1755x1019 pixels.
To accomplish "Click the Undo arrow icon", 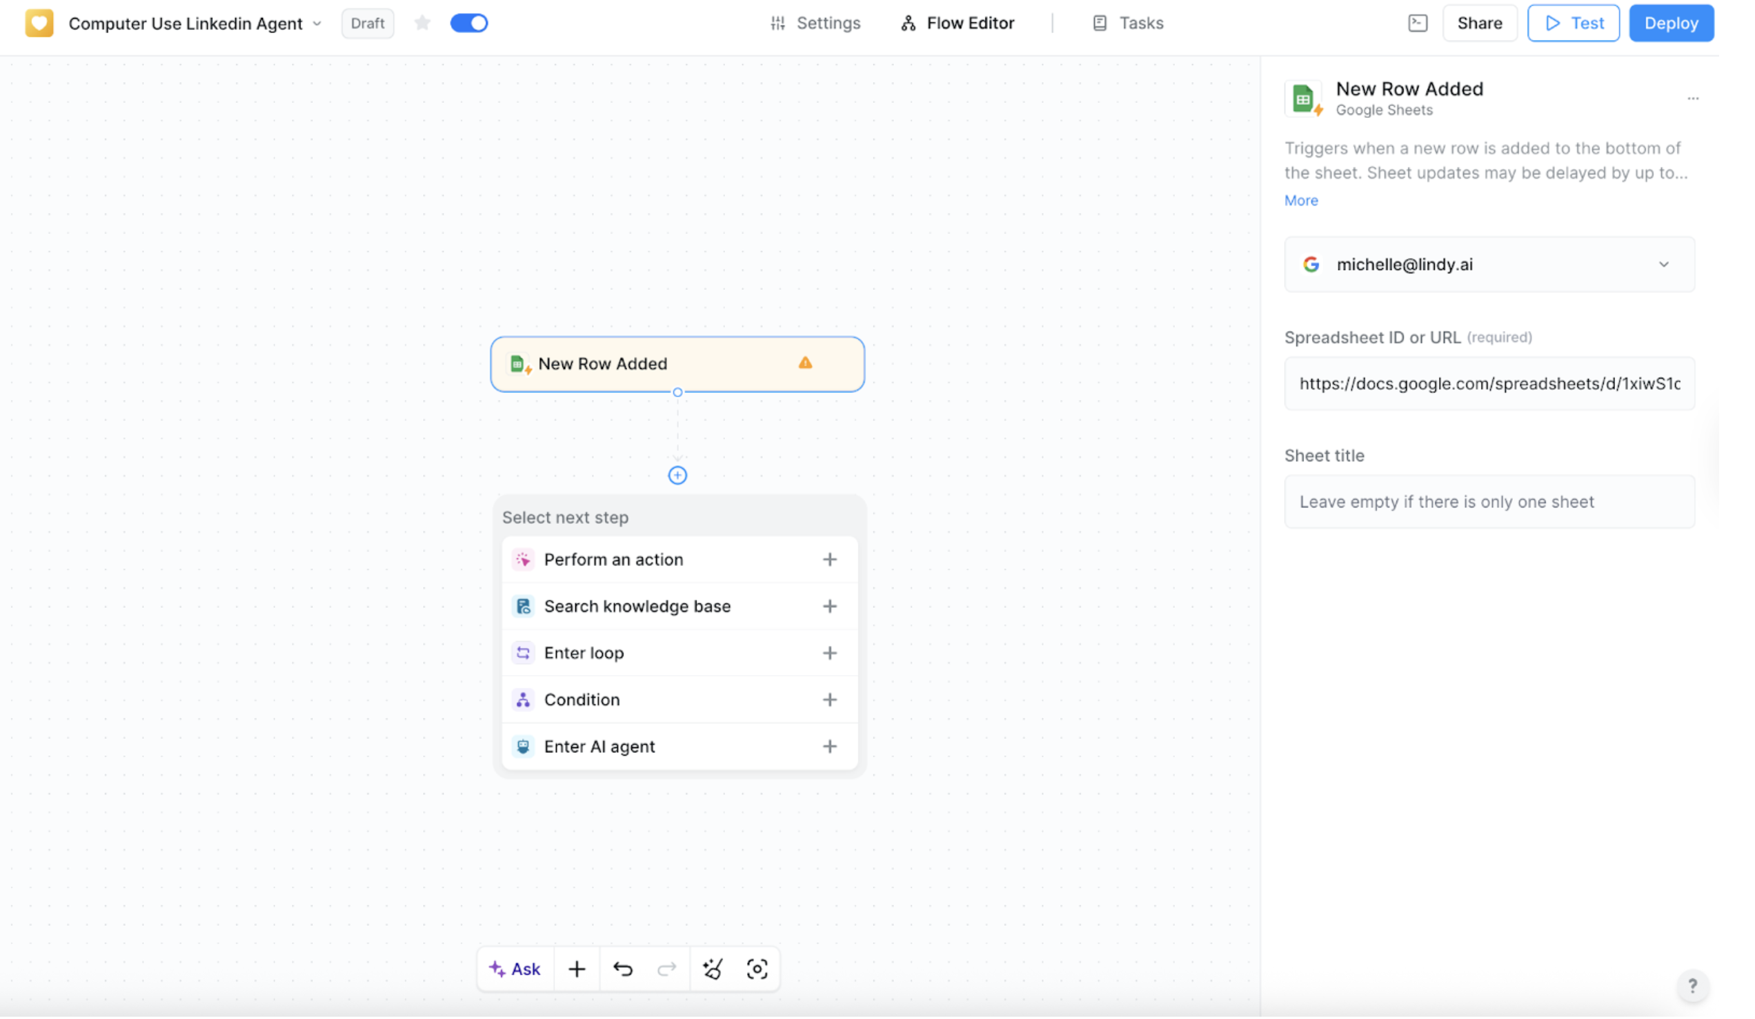I will (623, 968).
